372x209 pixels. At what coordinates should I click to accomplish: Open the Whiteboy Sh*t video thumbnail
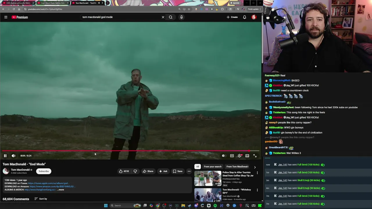[208, 195]
